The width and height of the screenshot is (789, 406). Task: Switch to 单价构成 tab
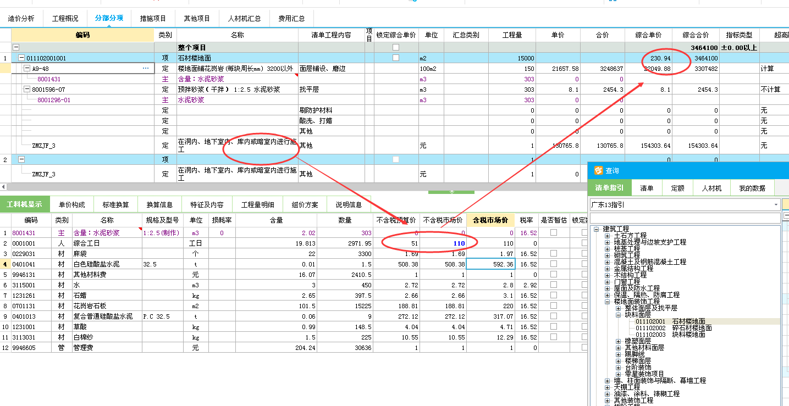click(x=72, y=204)
